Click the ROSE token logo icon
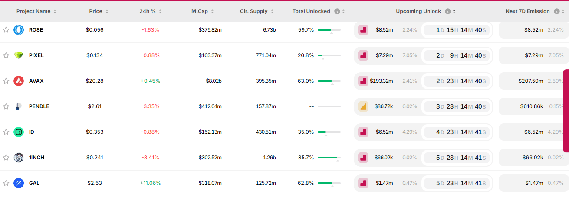 (19, 30)
